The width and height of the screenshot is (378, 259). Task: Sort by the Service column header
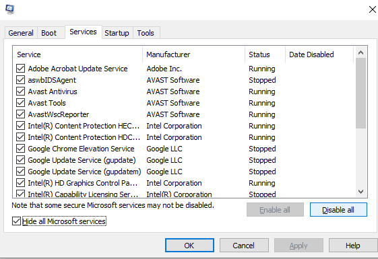77,54
